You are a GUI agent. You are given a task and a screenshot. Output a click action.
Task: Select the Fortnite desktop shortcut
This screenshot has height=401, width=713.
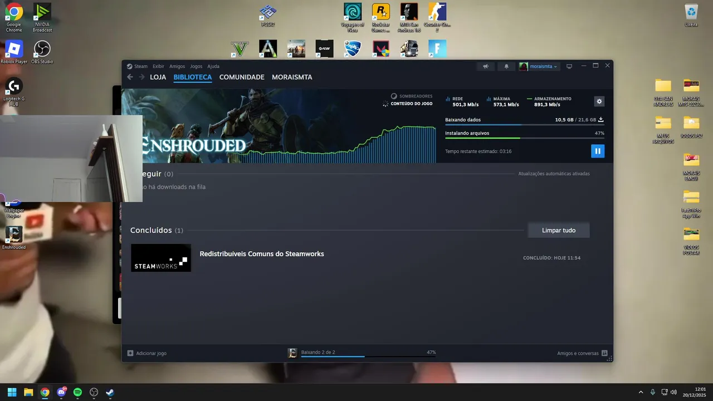(437, 49)
